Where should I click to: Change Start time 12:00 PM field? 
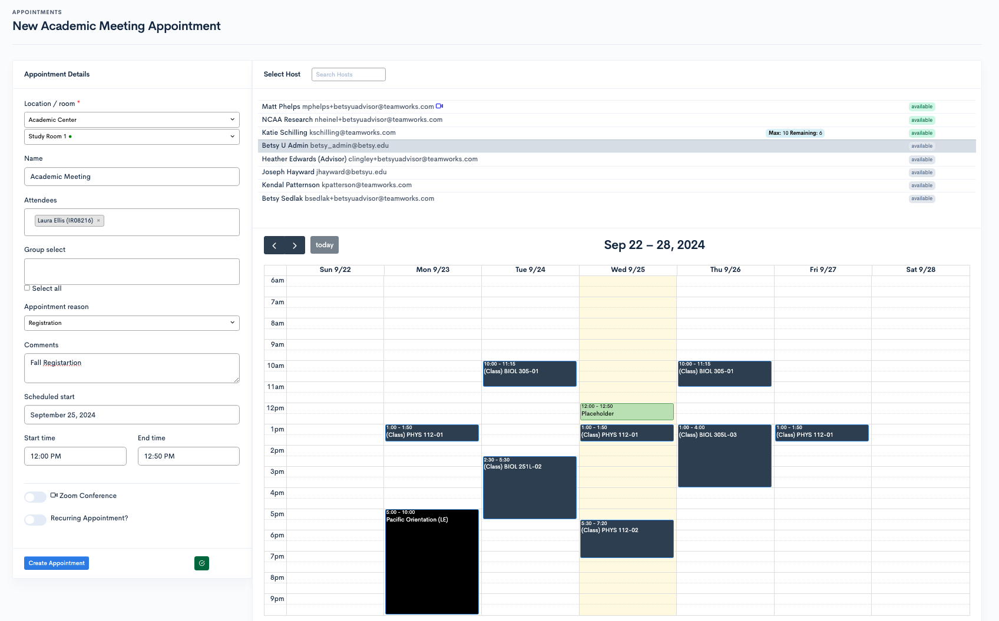75,456
